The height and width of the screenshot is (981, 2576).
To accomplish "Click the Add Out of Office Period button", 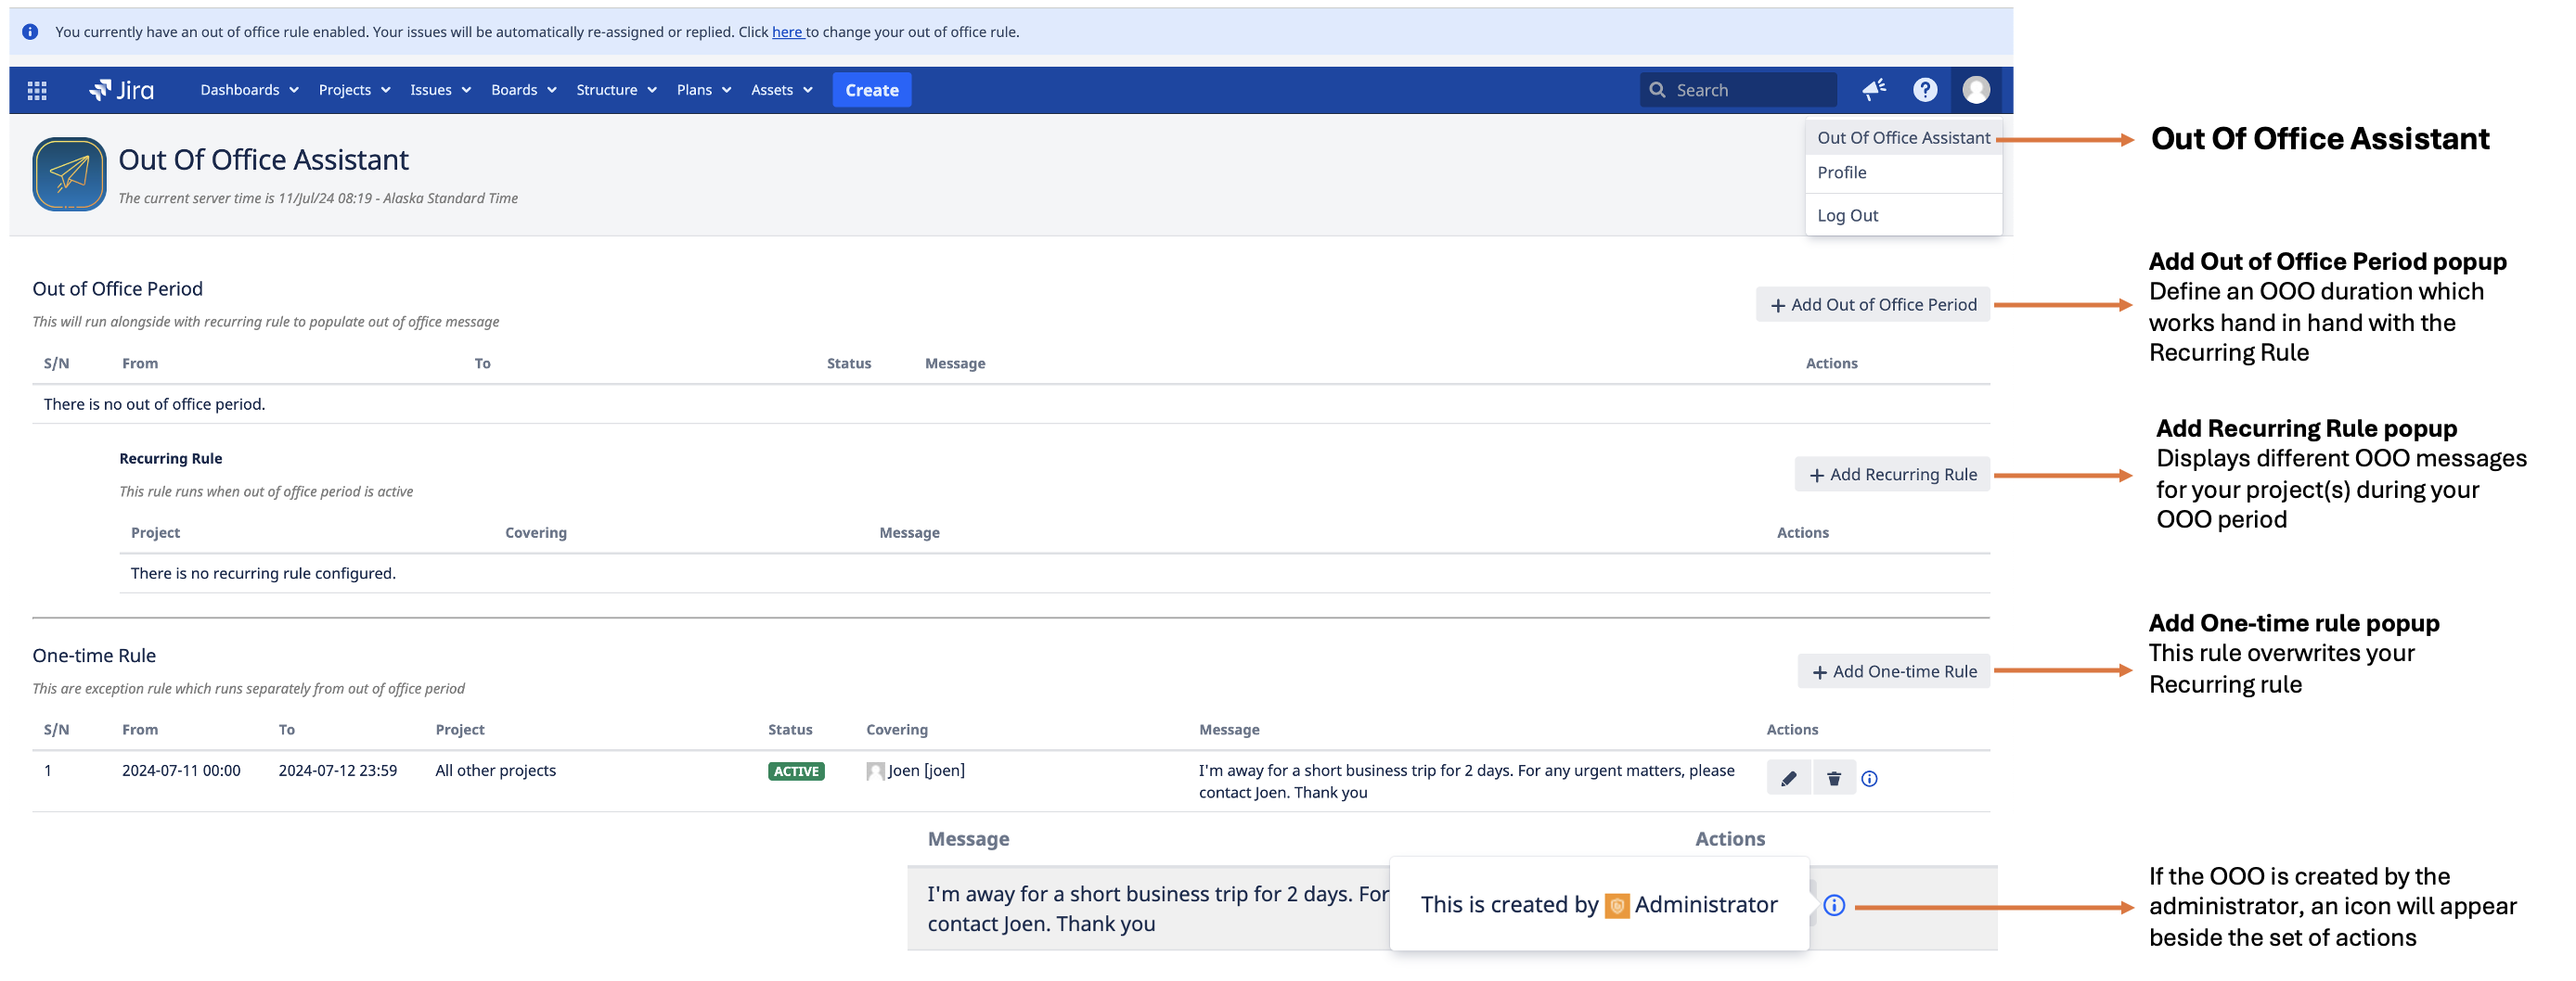I will pos(1872,305).
